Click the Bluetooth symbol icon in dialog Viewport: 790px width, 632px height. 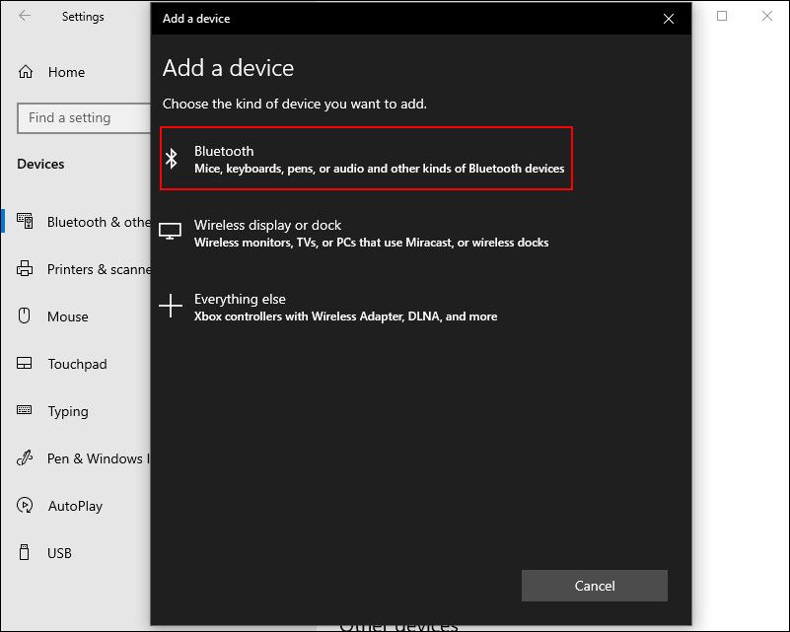click(172, 159)
